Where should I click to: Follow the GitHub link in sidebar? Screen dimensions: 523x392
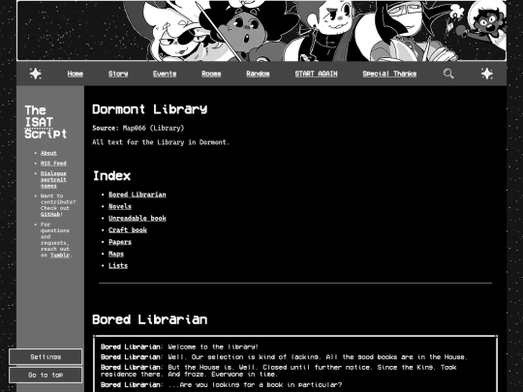click(x=50, y=214)
